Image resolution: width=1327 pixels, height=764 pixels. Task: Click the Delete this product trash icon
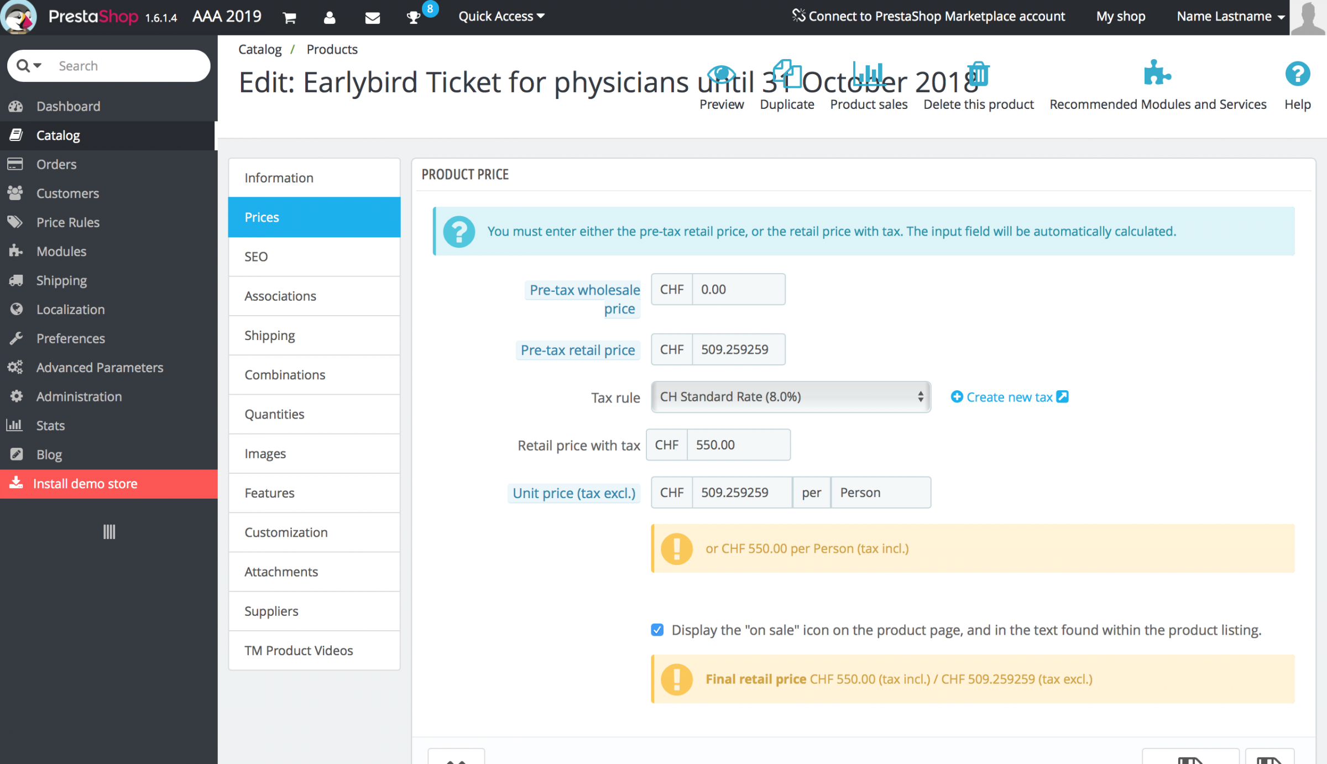pyautogui.click(x=978, y=75)
